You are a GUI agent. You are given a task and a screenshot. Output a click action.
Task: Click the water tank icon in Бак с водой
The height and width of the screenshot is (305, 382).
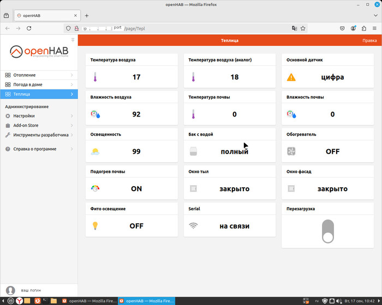[x=193, y=151]
